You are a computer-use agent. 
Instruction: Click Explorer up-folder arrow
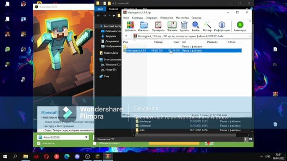(x=114, y=16)
